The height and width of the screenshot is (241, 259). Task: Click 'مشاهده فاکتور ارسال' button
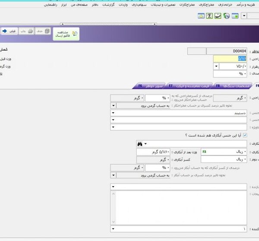pos(66,34)
